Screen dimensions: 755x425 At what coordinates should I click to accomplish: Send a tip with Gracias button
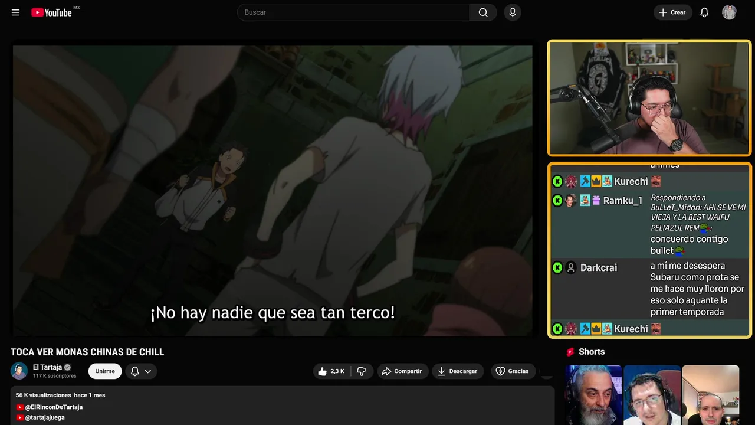click(512, 371)
